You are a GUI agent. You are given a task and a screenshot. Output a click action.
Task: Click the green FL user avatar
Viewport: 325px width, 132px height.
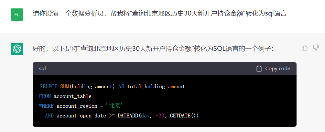(x=17, y=15)
